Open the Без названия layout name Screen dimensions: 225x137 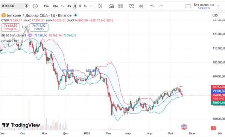204,5
